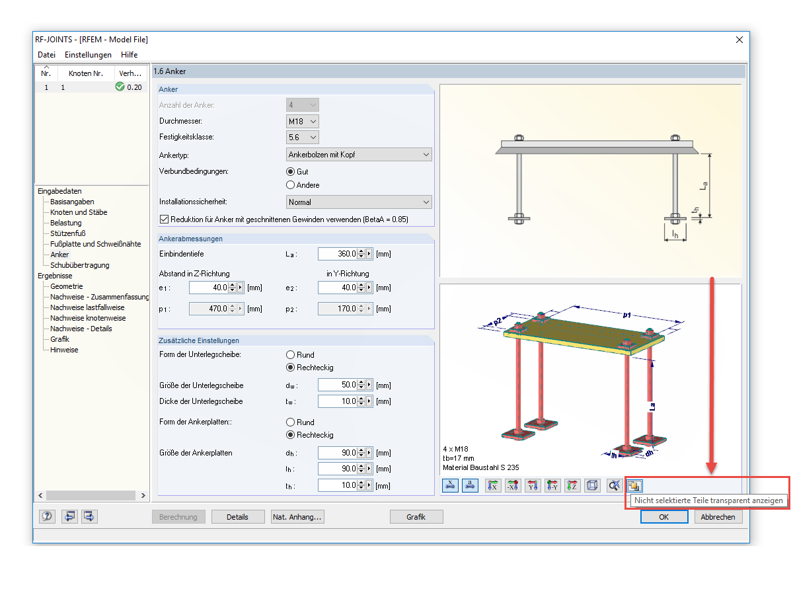Open the Einstellungen menu

89,55
